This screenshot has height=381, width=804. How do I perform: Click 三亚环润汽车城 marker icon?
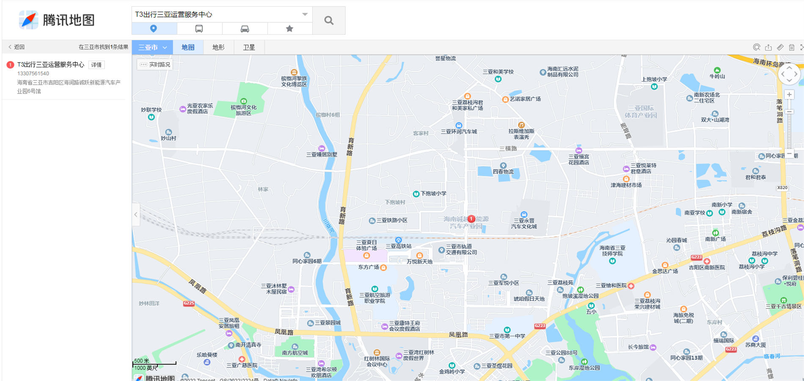[459, 125]
